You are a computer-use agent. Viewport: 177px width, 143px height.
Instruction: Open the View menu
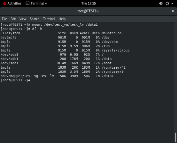pyautogui.click(x=23, y=19)
